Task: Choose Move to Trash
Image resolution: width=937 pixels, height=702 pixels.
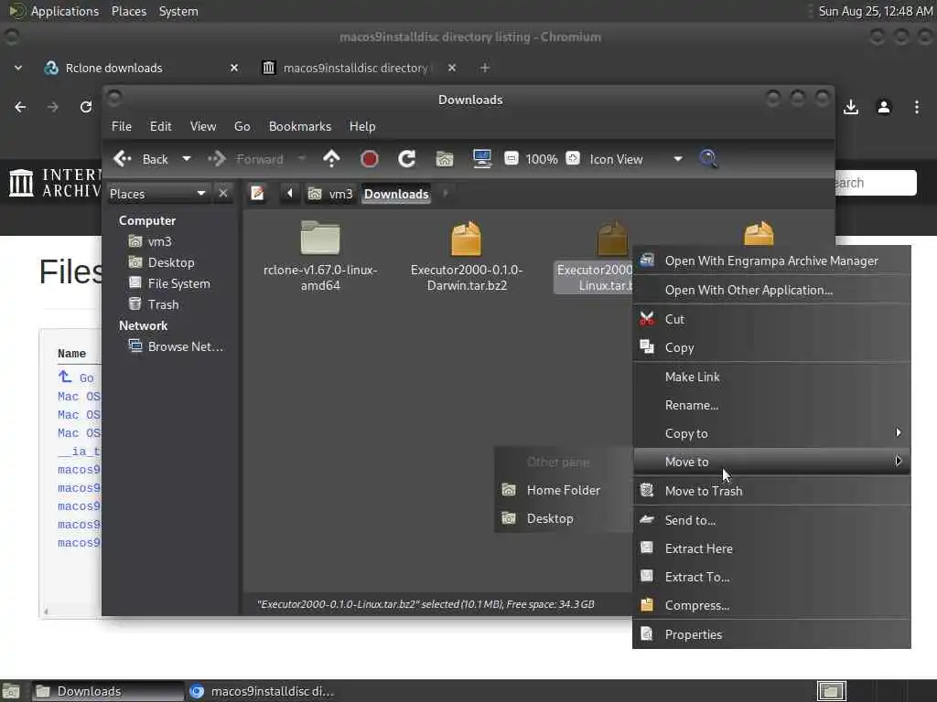Action: click(771, 491)
